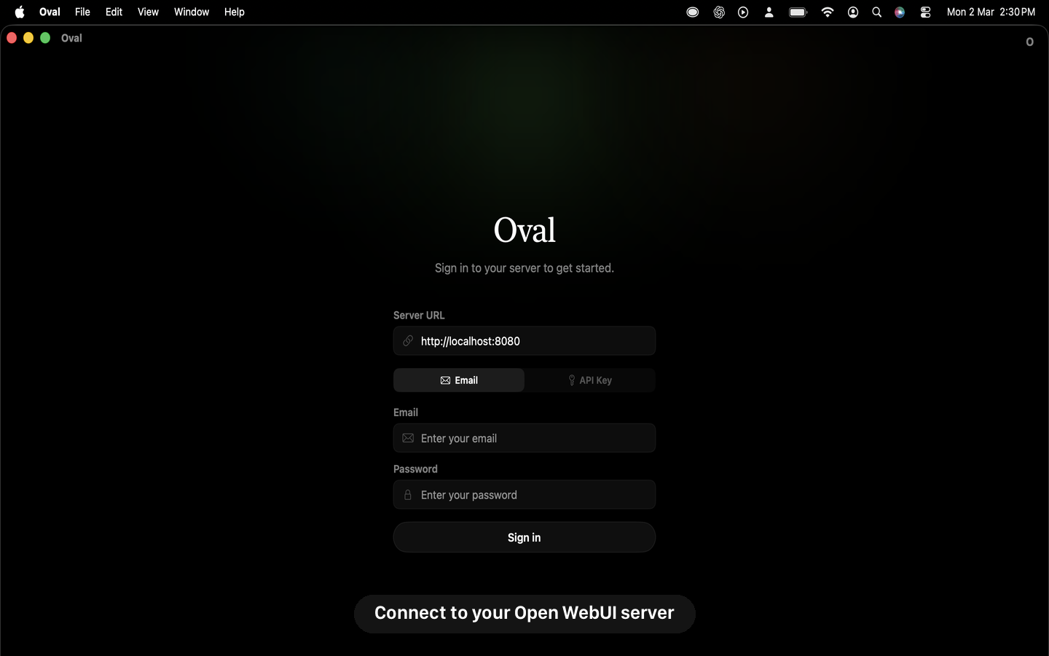Open Control Center from the menu bar
Image resolution: width=1049 pixels, height=656 pixels.
point(925,12)
